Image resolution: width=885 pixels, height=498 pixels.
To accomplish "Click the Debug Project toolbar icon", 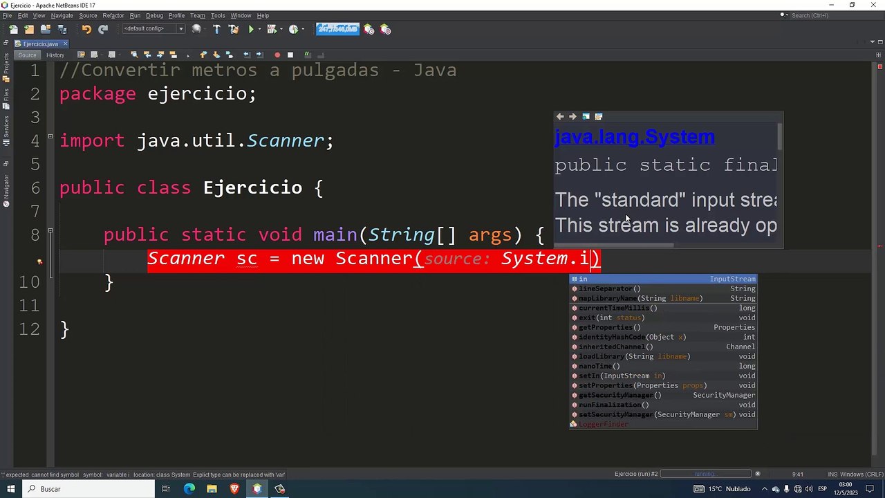I will pos(271,29).
